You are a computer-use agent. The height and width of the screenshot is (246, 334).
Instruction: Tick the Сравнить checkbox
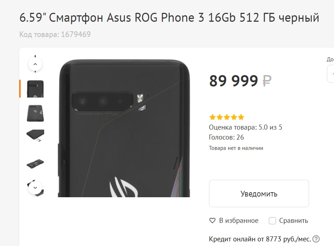[272, 221]
